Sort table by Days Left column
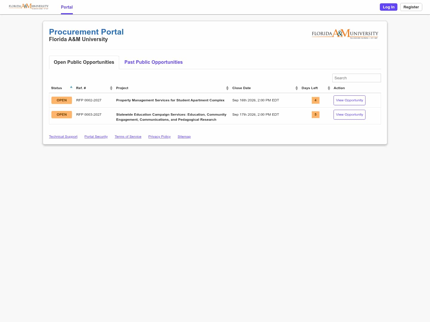Screen dimensions: 430x322 pyautogui.click(x=329, y=88)
